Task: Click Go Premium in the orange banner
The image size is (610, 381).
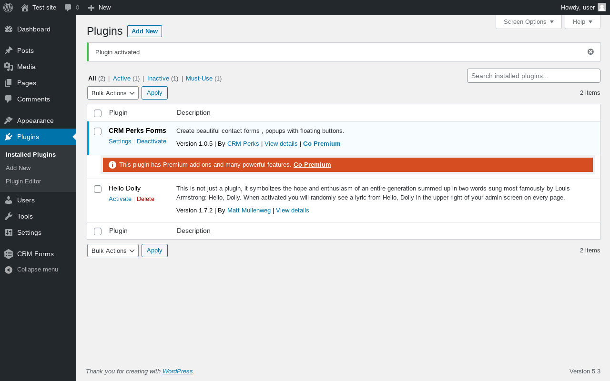Action: (x=312, y=165)
